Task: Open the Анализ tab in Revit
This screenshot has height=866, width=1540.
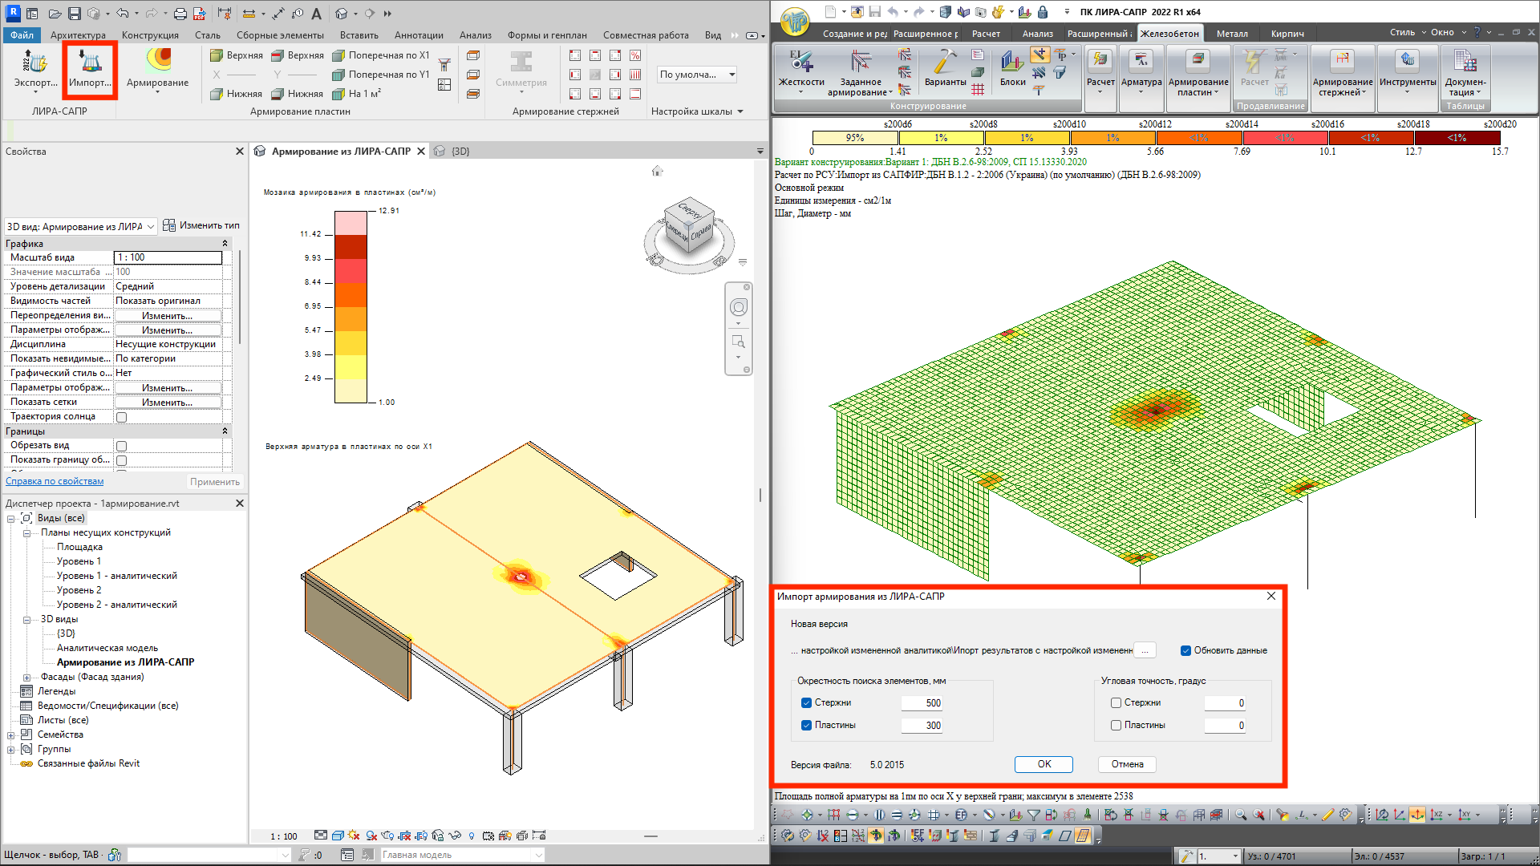Action: 475,35
